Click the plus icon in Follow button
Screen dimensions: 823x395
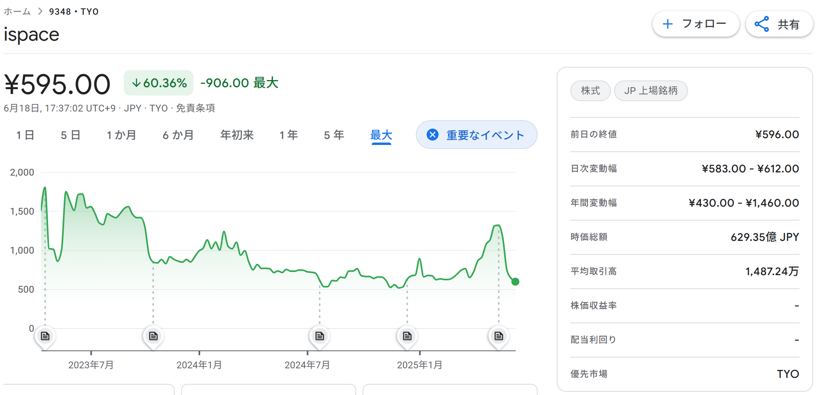point(667,24)
